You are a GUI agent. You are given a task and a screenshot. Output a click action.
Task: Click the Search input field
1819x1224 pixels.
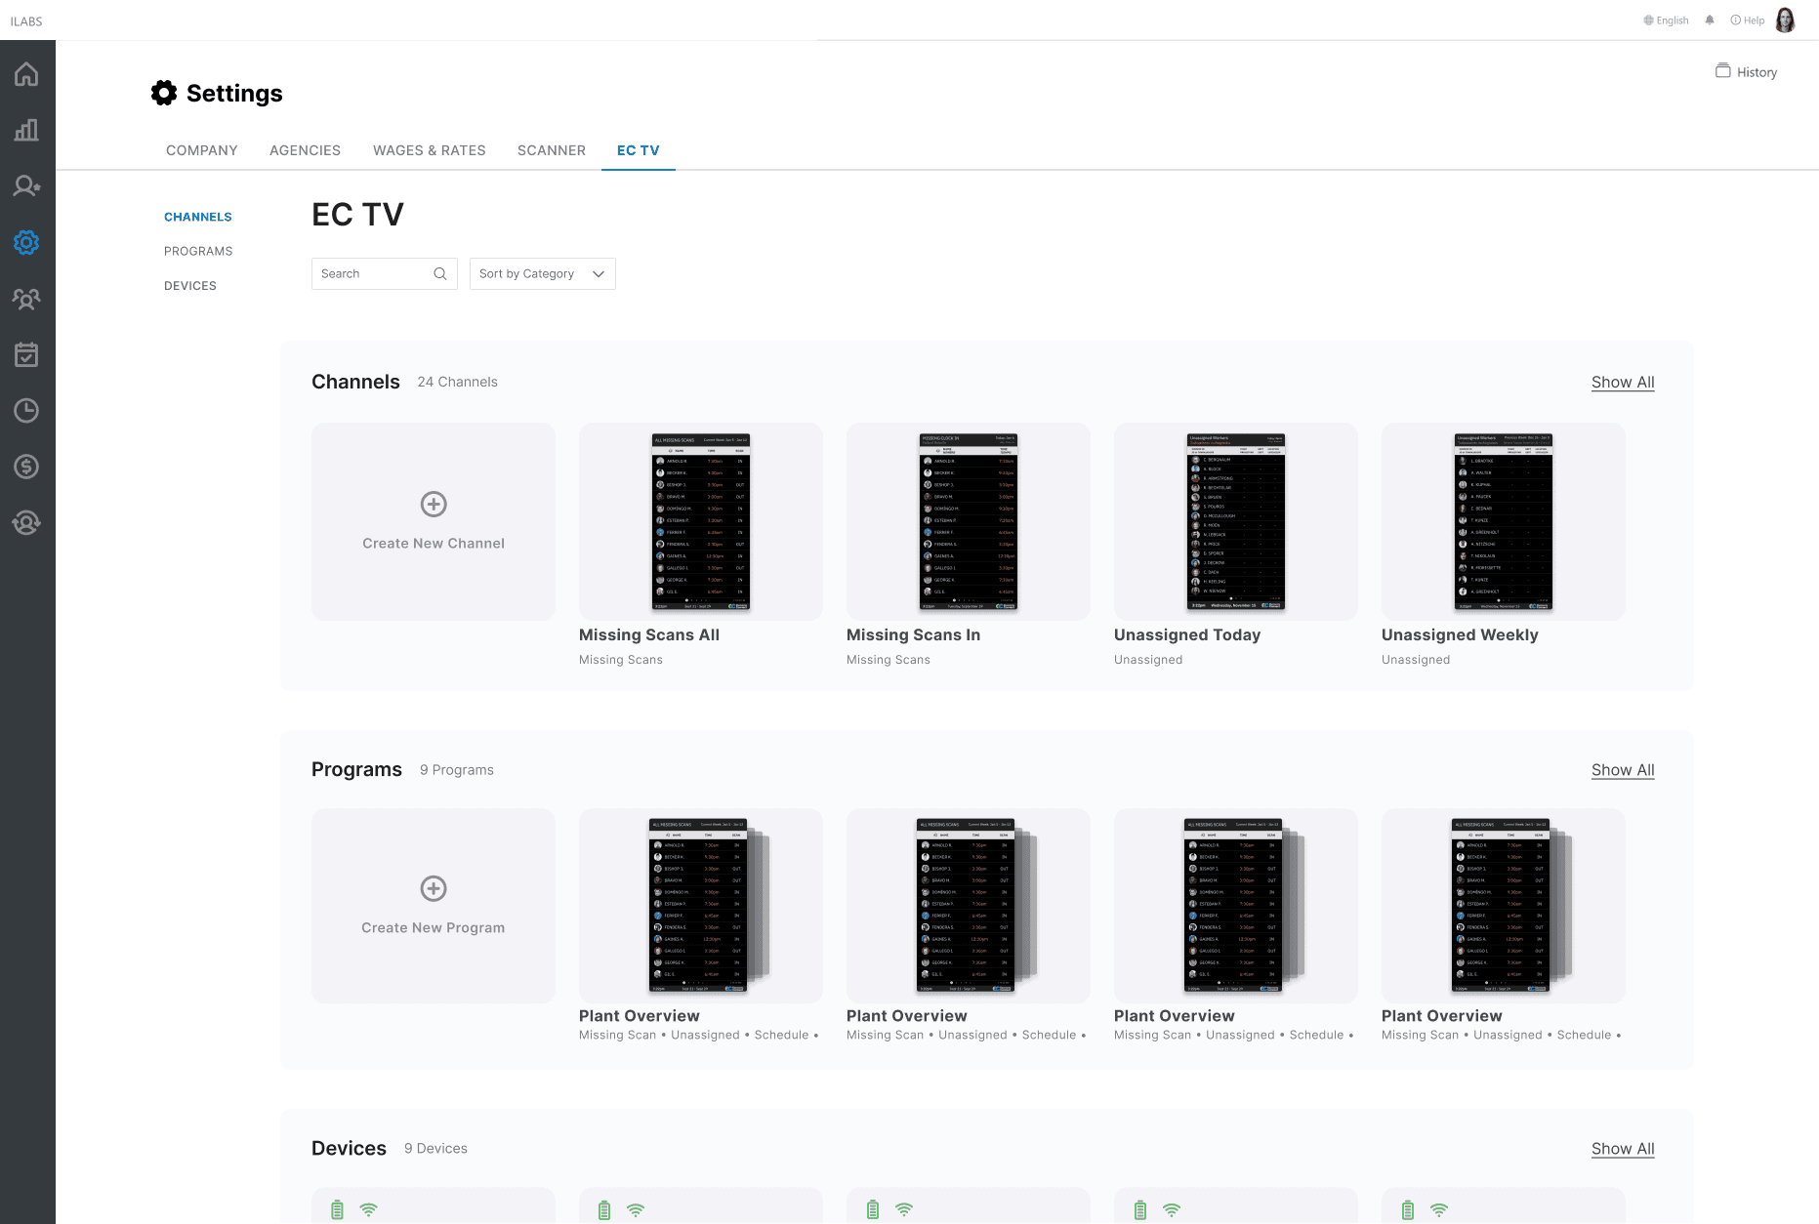385,273
